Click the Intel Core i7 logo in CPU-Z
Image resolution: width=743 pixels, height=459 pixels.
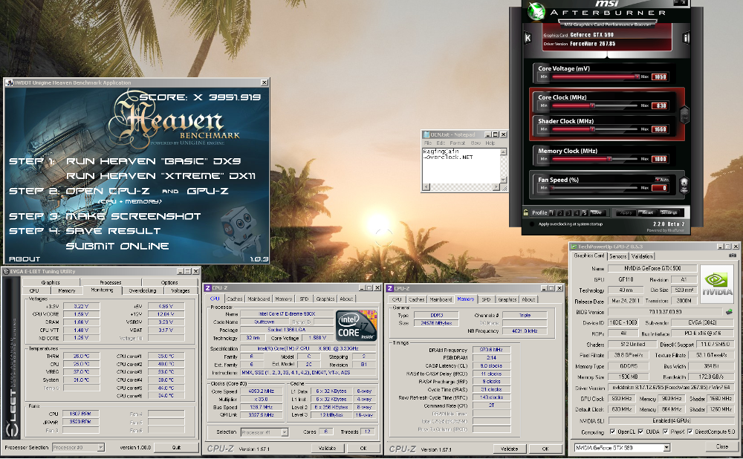(357, 325)
